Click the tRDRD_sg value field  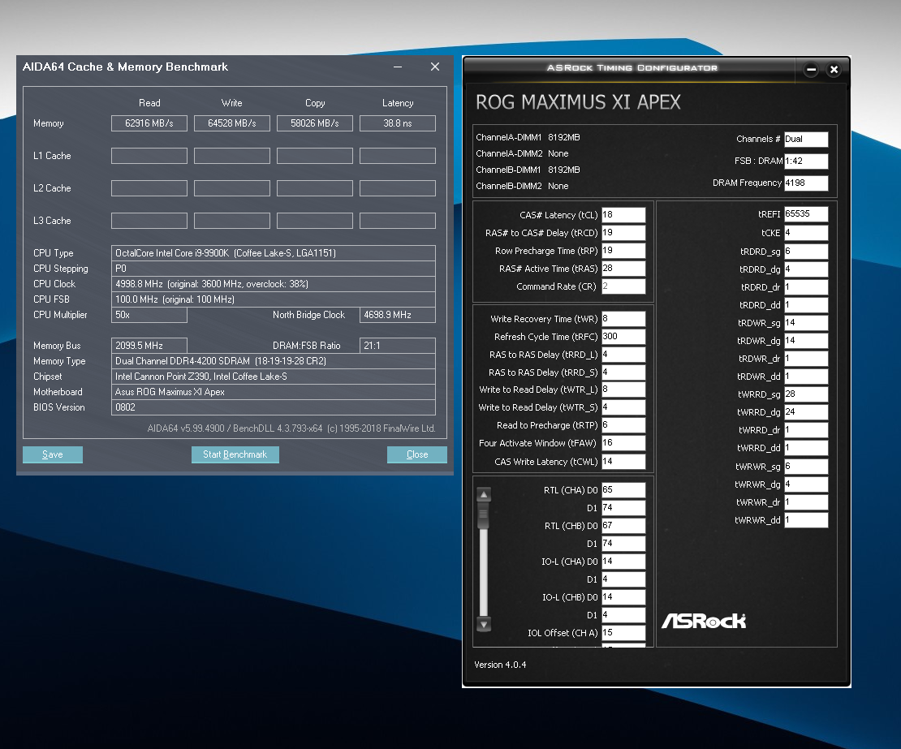(x=806, y=251)
